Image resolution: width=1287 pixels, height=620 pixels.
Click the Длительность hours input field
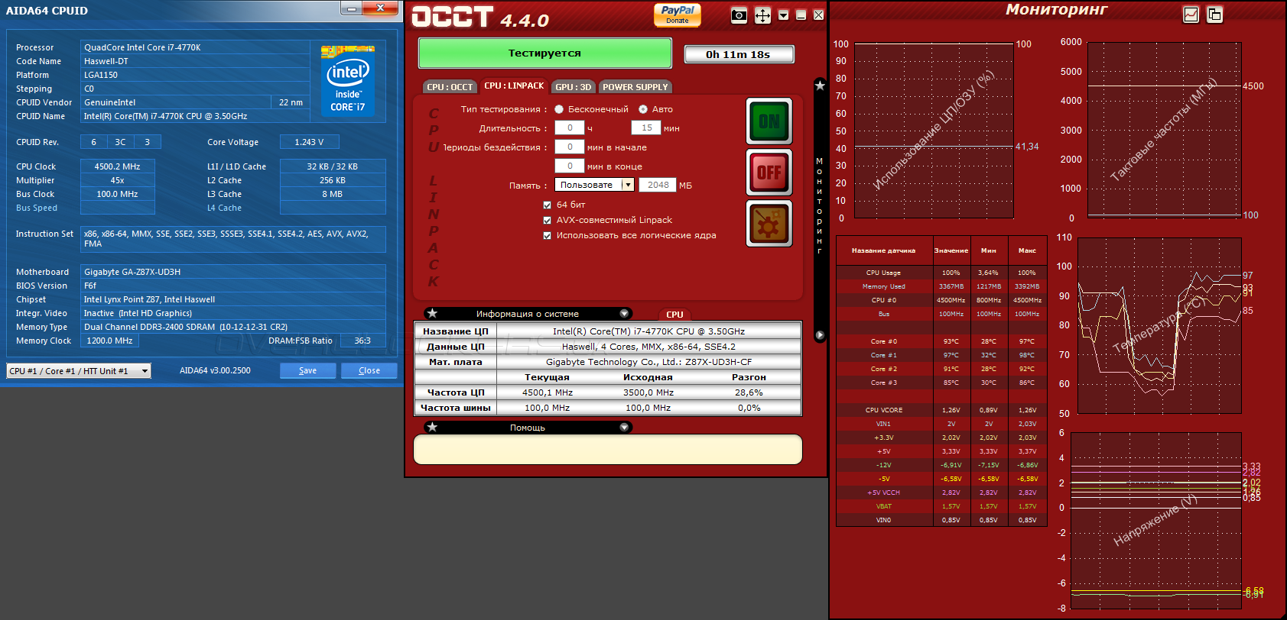pyautogui.click(x=570, y=128)
